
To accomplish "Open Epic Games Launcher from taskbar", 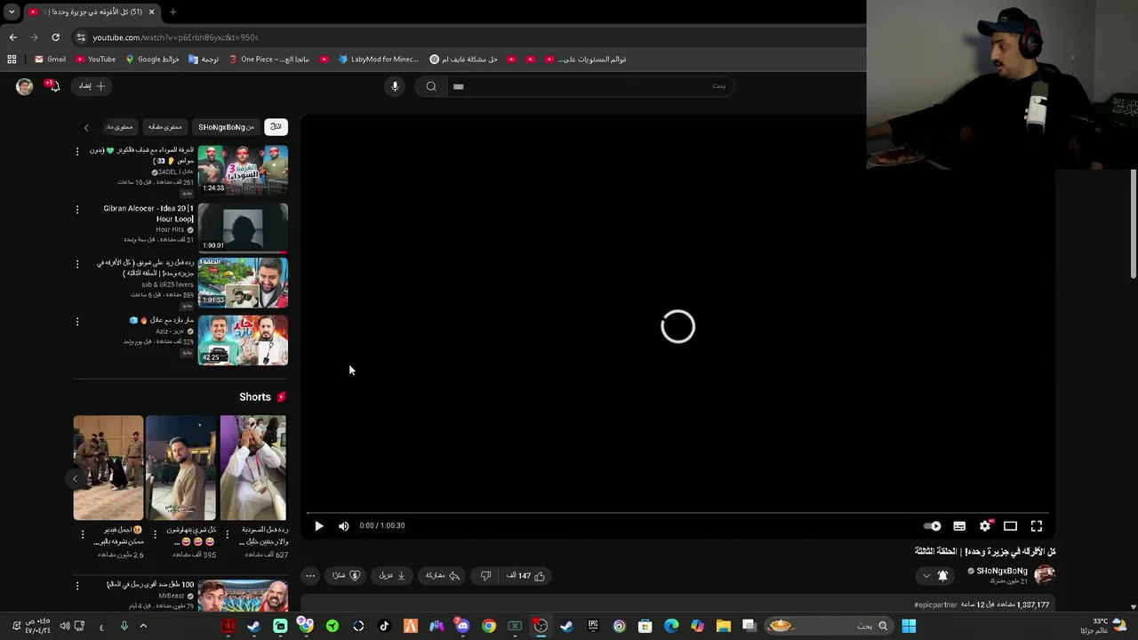I will click(593, 626).
